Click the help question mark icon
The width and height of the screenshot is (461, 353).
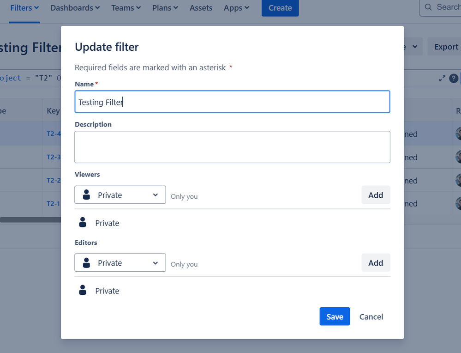coord(453,78)
